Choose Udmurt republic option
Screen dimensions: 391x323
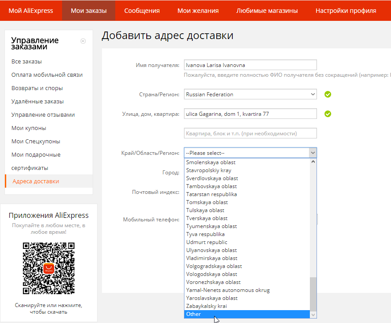pos(247,242)
